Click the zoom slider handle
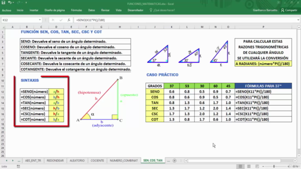 point(274,166)
